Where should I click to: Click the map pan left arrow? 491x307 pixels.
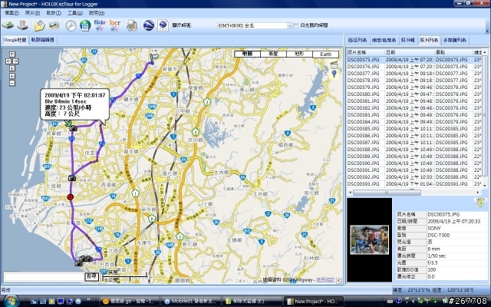pyautogui.click(x=8, y=61)
